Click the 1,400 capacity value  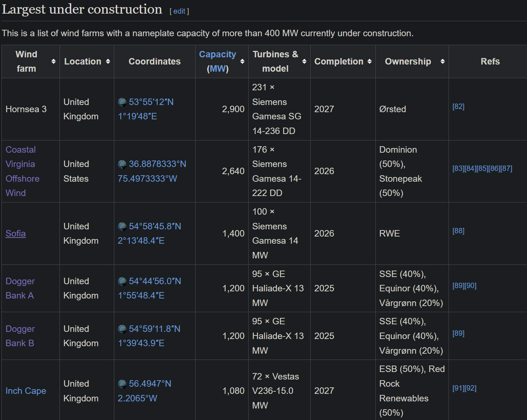click(x=233, y=233)
